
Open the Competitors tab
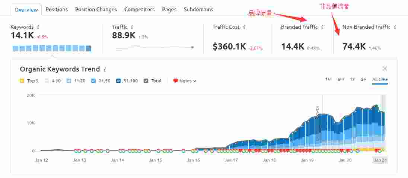click(x=139, y=9)
